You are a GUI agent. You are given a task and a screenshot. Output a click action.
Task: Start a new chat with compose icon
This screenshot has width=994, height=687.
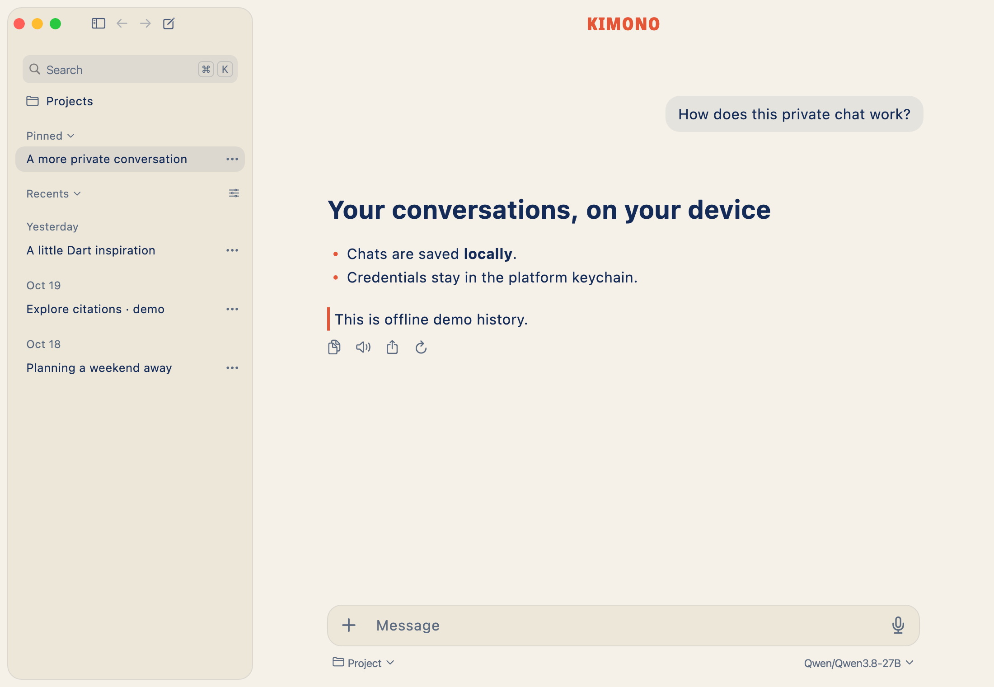click(169, 24)
